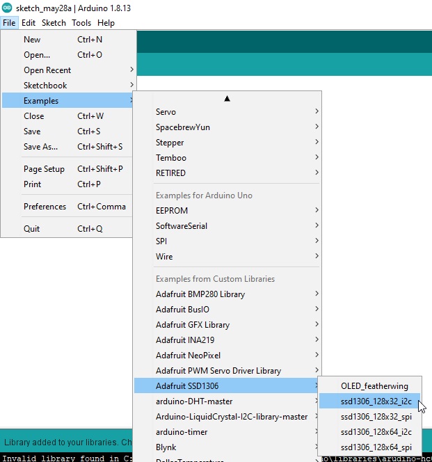Choose Save in the File menu

67,132
